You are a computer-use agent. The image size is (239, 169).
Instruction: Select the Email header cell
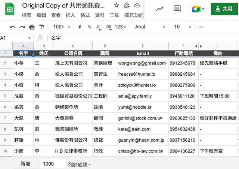click(143, 53)
